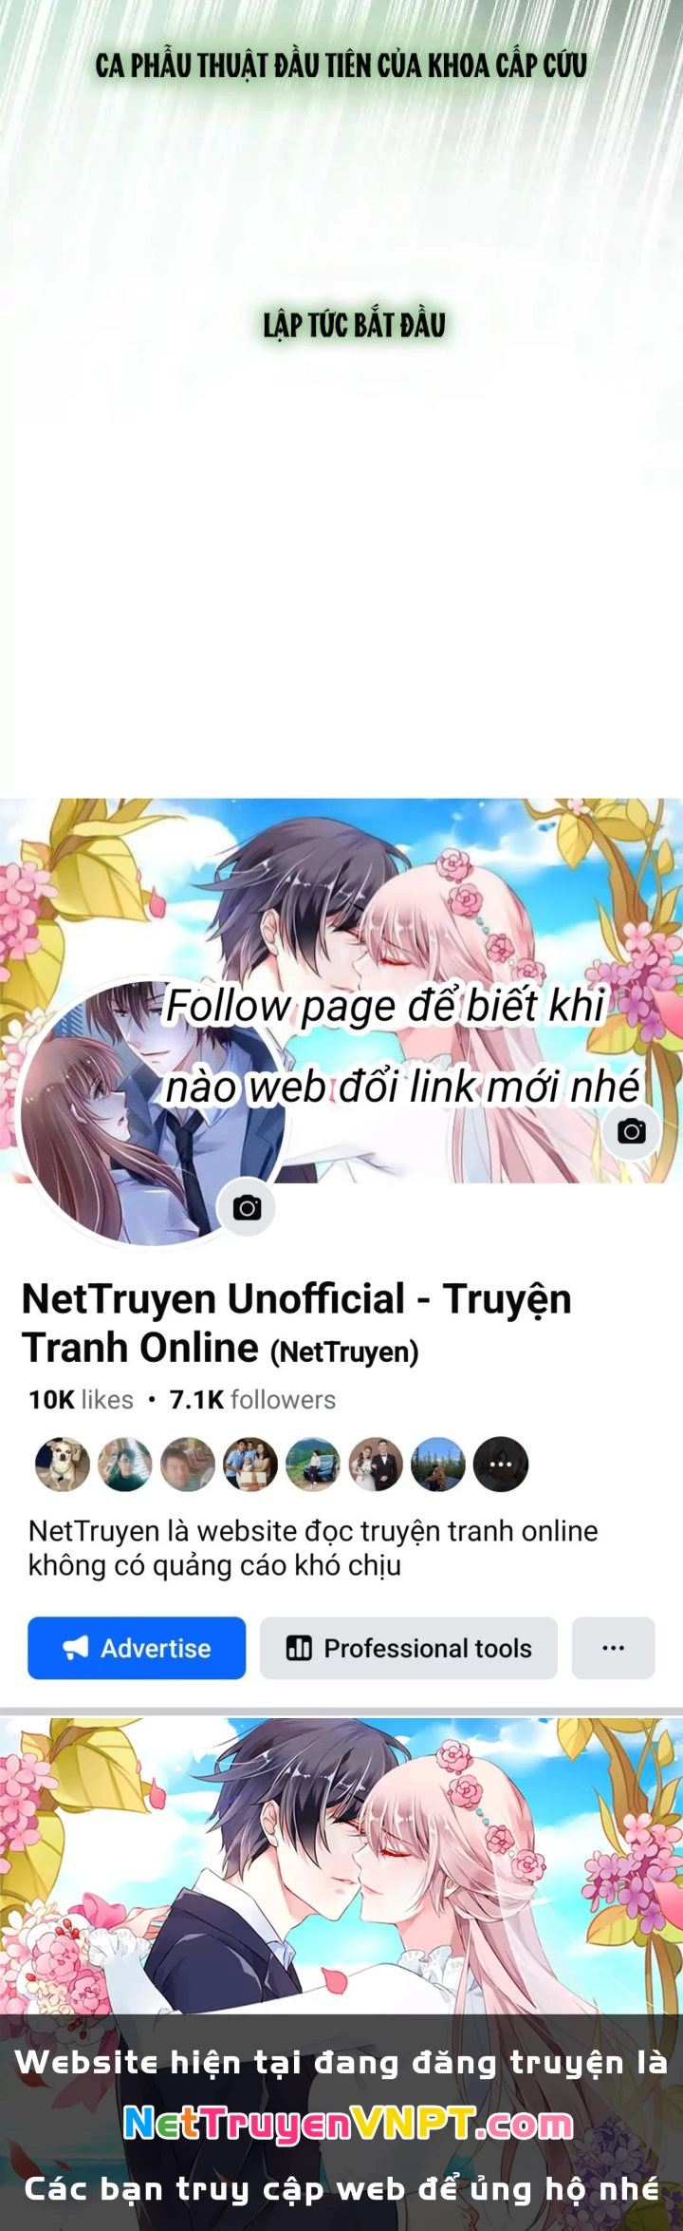Open Professional tools
This screenshot has width=683, height=2231.
click(409, 1648)
